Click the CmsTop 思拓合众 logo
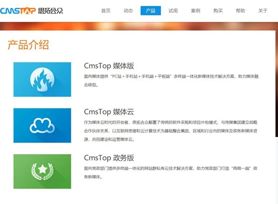The image size is (278, 204). (x=32, y=11)
